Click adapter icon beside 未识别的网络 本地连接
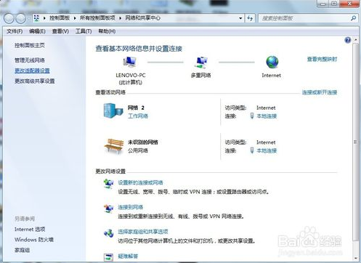 click(252, 150)
